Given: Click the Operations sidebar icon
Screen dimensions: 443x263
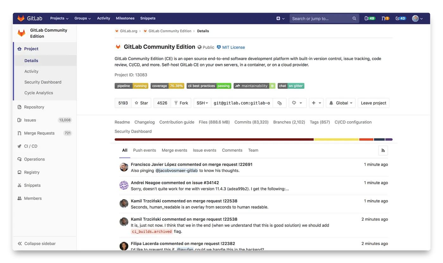Looking at the screenshot, I should pyautogui.click(x=19, y=159).
